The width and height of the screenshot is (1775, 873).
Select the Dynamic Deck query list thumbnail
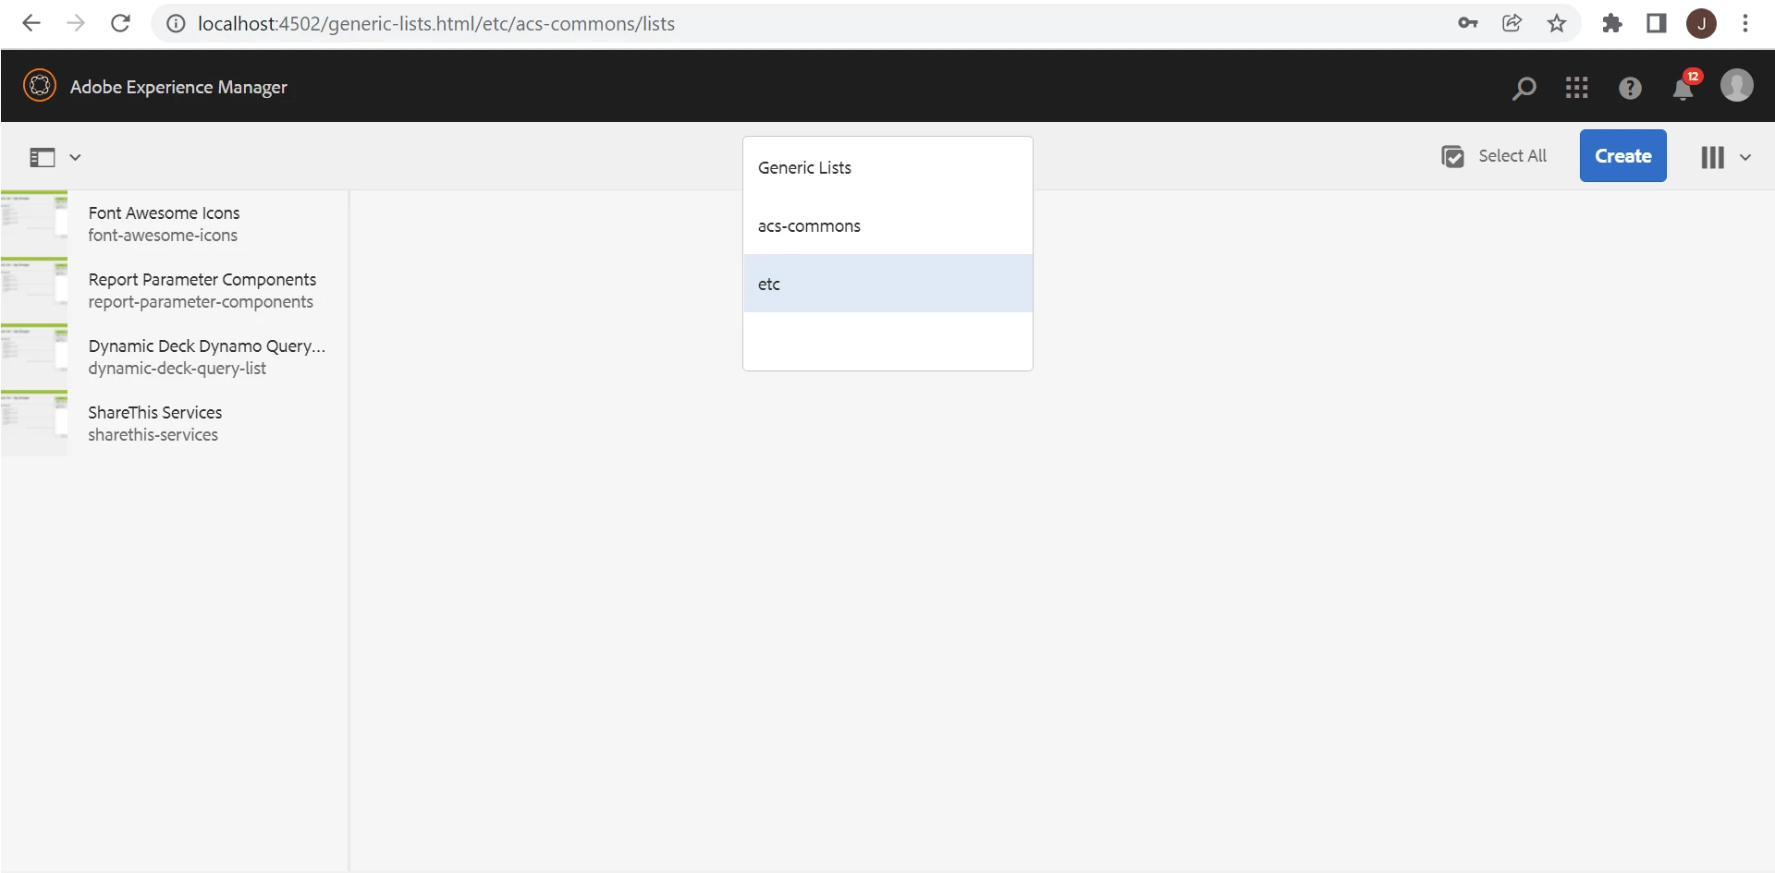click(34, 357)
